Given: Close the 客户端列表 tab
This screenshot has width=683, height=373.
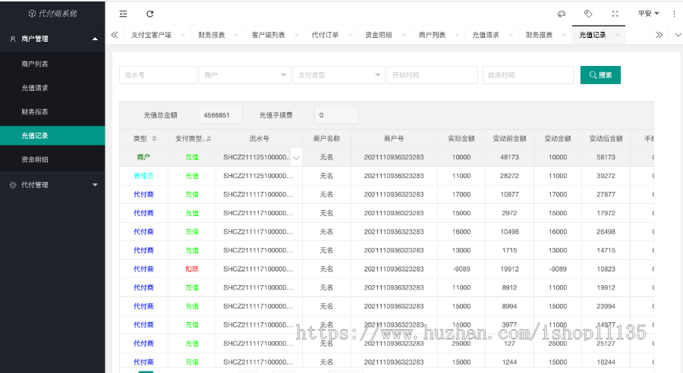Looking at the screenshot, I should 296,36.
